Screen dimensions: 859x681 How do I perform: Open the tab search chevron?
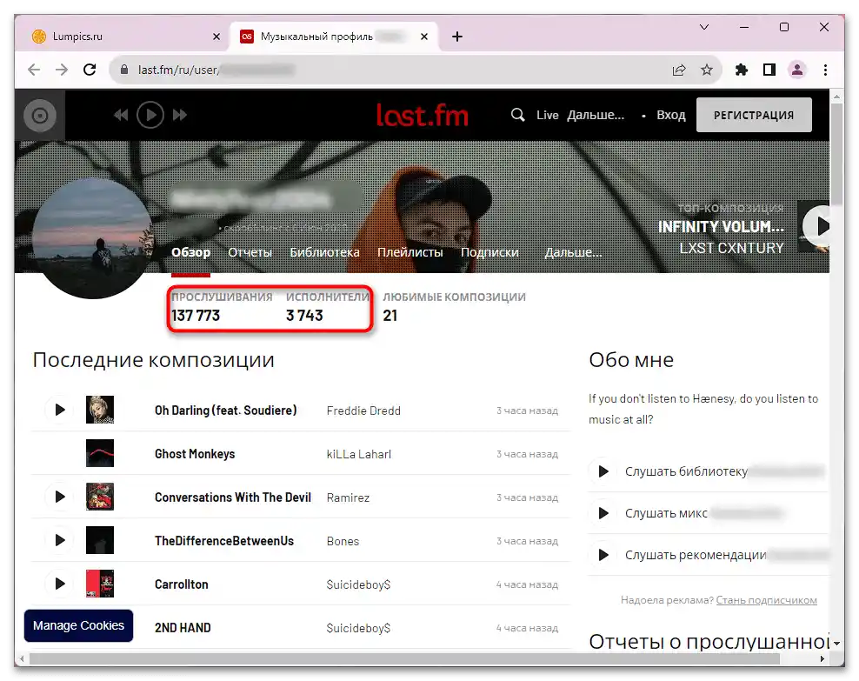click(x=704, y=27)
